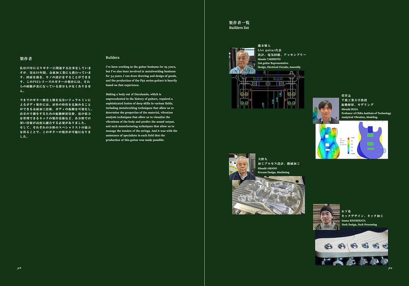Image resolution: width=409 pixels, height=286 pixels.
Task: Click Hisashi Amano's portrait photo
Action: tap(242, 166)
